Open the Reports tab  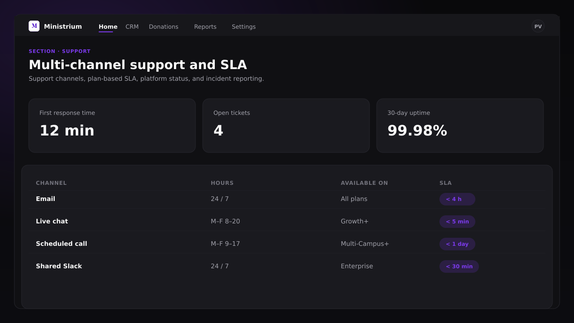(205, 27)
